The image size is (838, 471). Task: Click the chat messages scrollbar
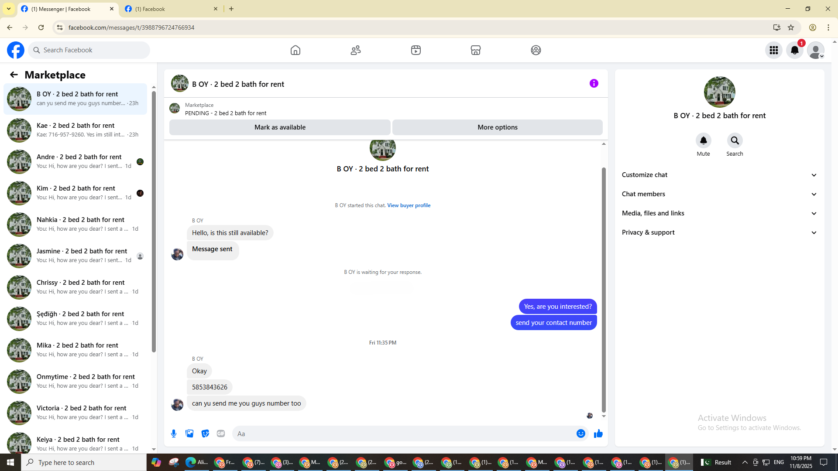[604, 288]
